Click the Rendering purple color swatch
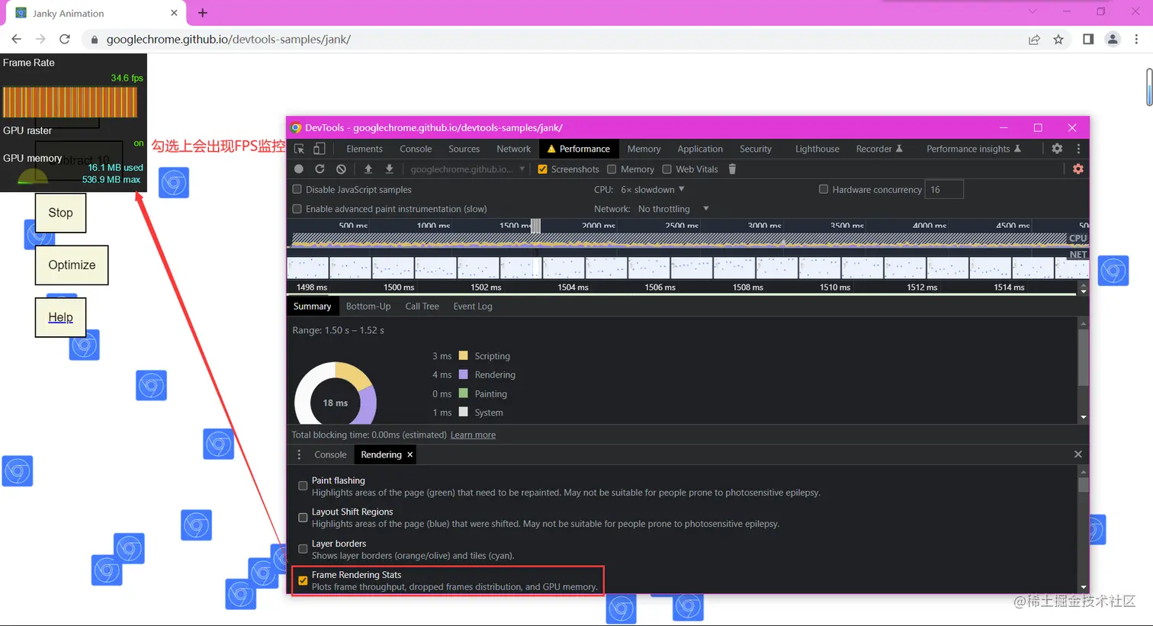Image resolution: width=1153 pixels, height=626 pixels. [x=463, y=374]
